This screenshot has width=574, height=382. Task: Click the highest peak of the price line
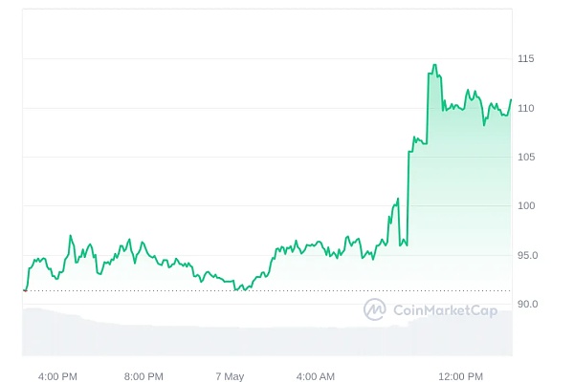click(434, 65)
